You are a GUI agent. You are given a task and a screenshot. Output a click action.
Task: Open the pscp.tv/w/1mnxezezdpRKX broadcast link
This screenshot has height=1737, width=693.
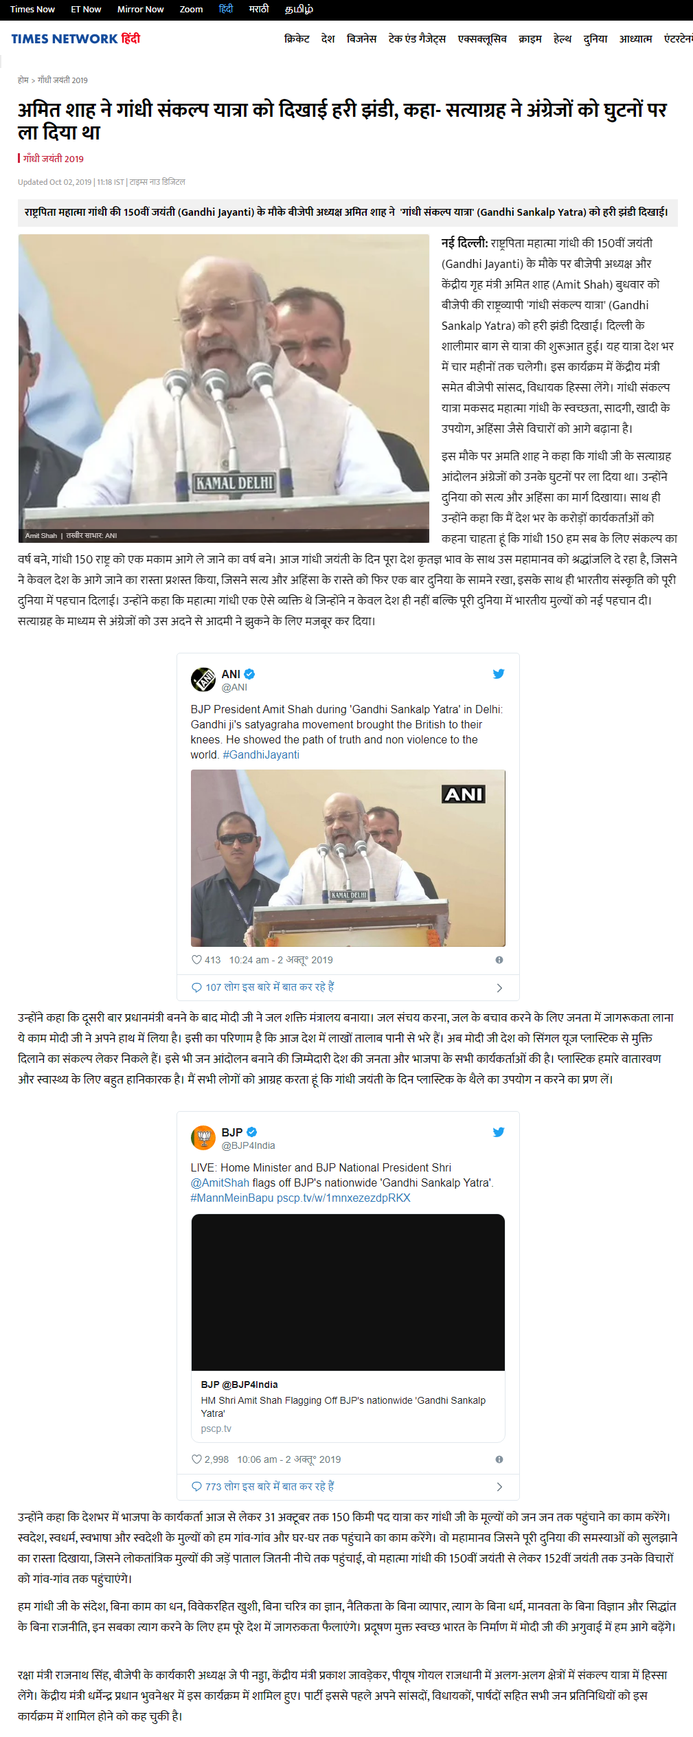tap(343, 1198)
